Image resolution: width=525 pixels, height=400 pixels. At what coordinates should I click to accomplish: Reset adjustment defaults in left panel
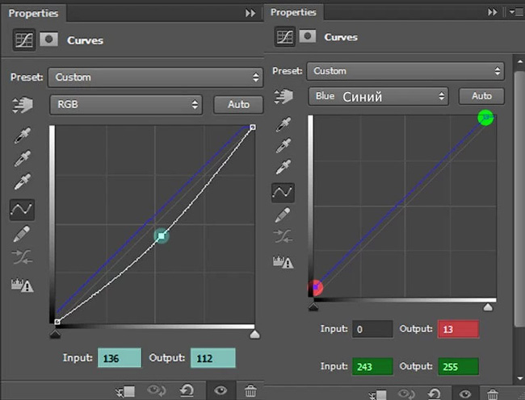pyautogui.click(x=187, y=390)
